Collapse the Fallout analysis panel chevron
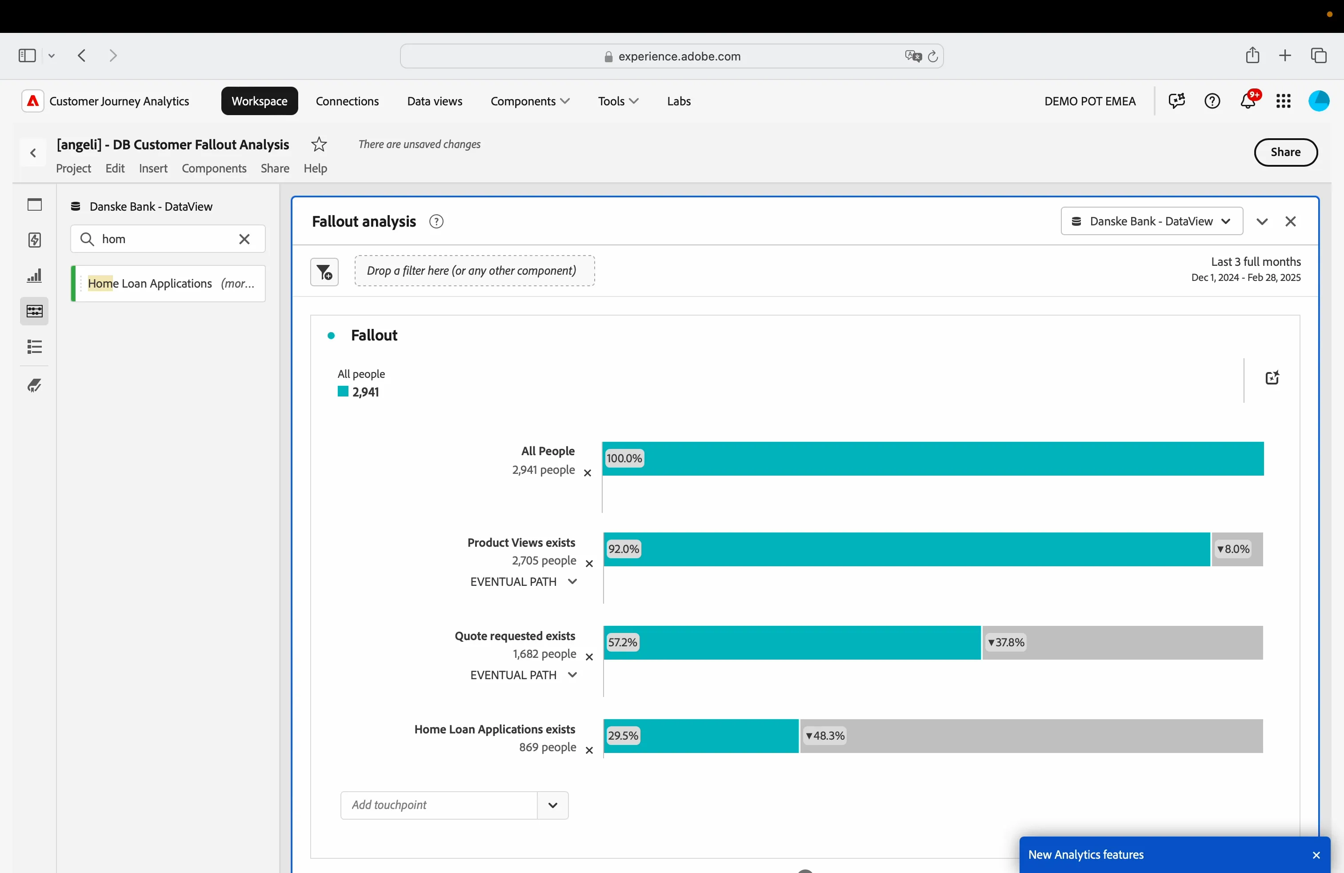Image resolution: width=1344 pixels, height=873 pixels. pos(1261,221)
